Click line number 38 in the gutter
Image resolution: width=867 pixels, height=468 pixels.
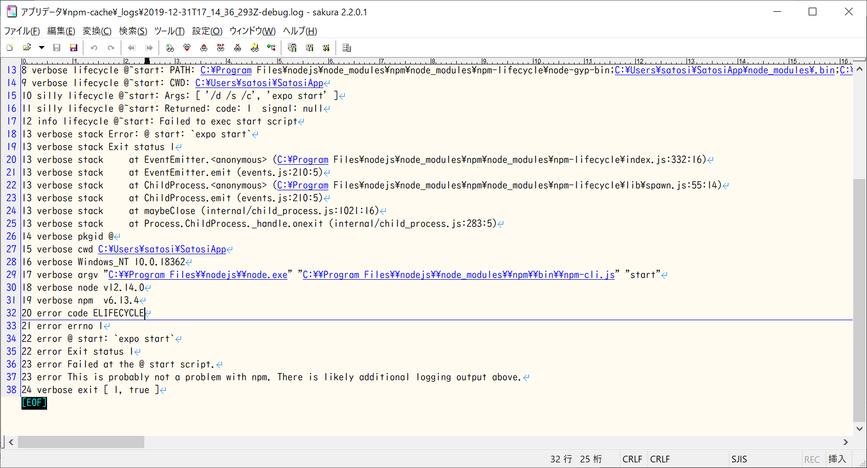[11, 390]
